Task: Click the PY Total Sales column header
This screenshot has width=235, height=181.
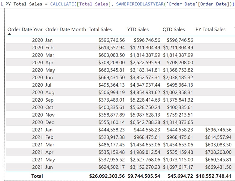Action: (210, 29)
